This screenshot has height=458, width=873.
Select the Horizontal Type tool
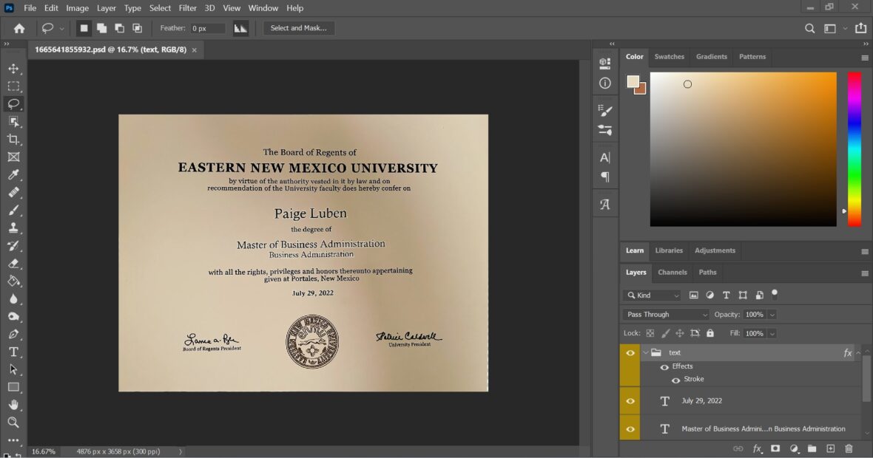coord(13,352)
